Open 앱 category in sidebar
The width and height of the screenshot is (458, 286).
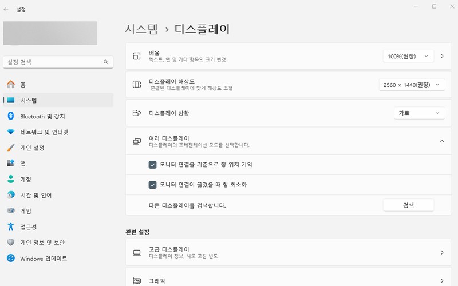58,163
